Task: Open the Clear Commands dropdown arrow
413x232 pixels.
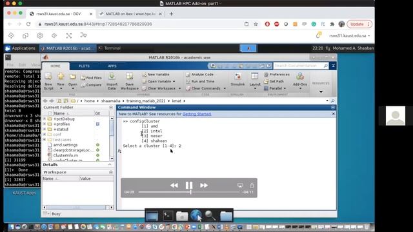Action: 225,88
